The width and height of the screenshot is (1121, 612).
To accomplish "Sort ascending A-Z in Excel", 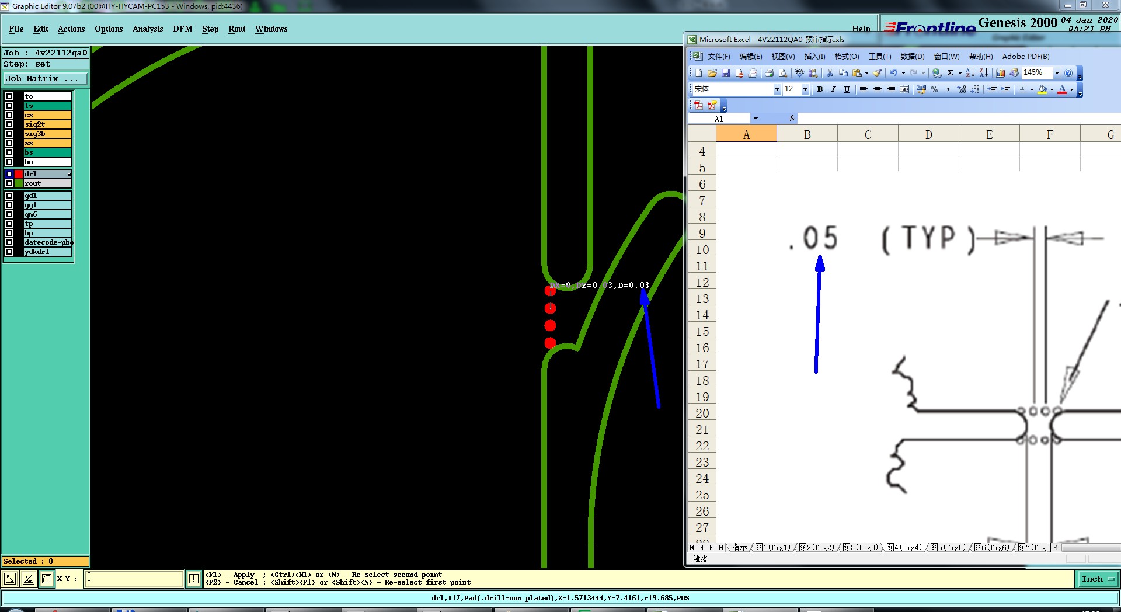I will tap(970, 73).
